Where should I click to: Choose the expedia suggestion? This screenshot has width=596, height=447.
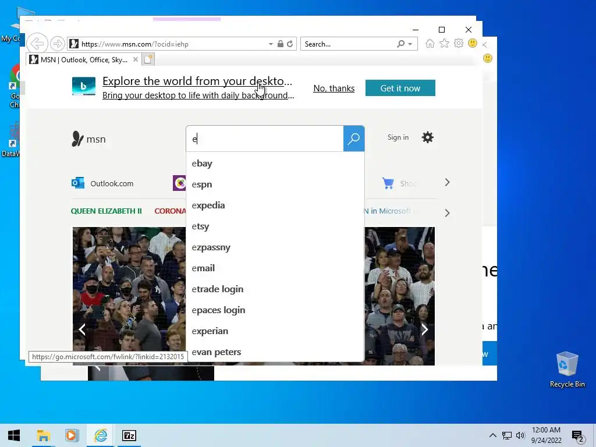(x=275, y=205)
